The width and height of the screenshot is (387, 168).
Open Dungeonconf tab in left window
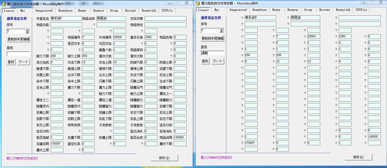[x=44, y=11]
